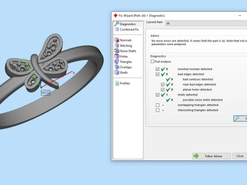
Task: Open the Profiles page
Action: tap(125, 83)
